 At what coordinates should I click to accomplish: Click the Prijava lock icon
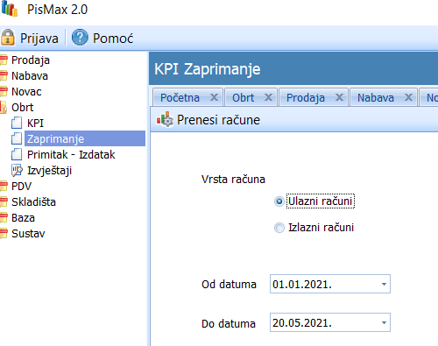coord(8,38)
